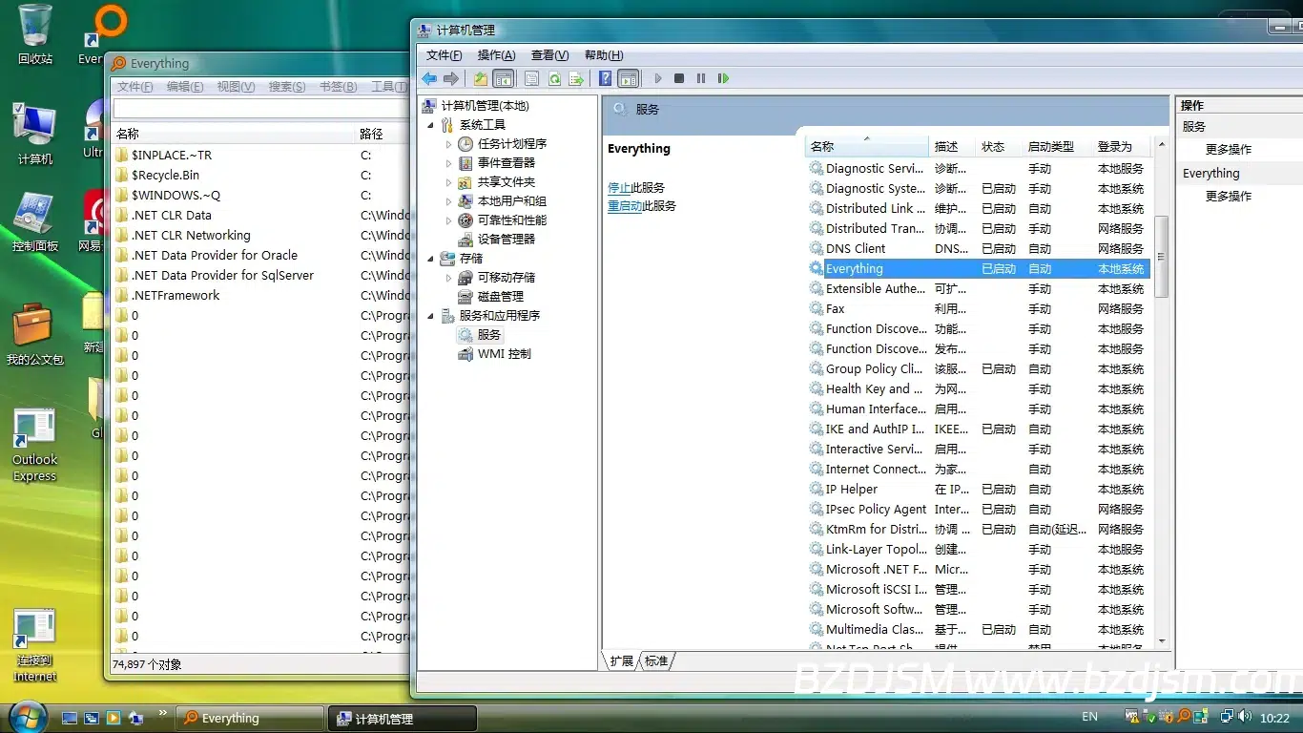Viewport: 1303px width, 733px height.
Task: Select the DNS Client service row
Action: coord(979,249)
